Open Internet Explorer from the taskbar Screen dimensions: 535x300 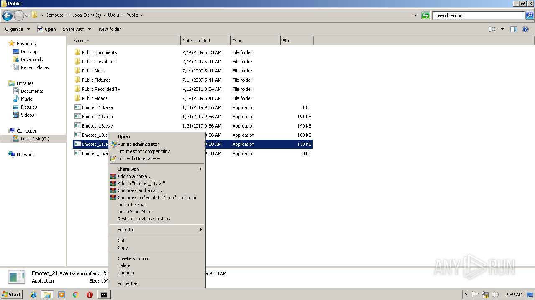tap(33, 295)
